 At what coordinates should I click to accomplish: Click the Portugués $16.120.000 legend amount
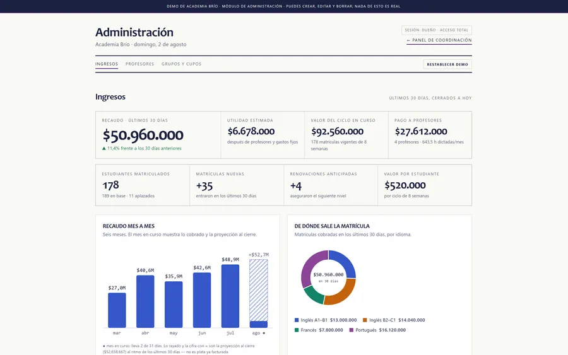(x=393, y=330)
